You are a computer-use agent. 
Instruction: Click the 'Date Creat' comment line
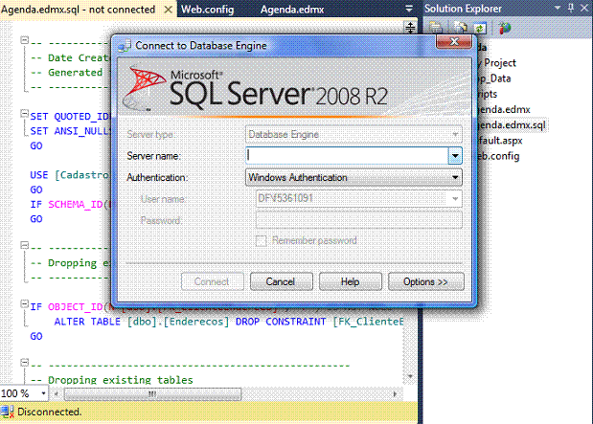(x=70, y=57)
